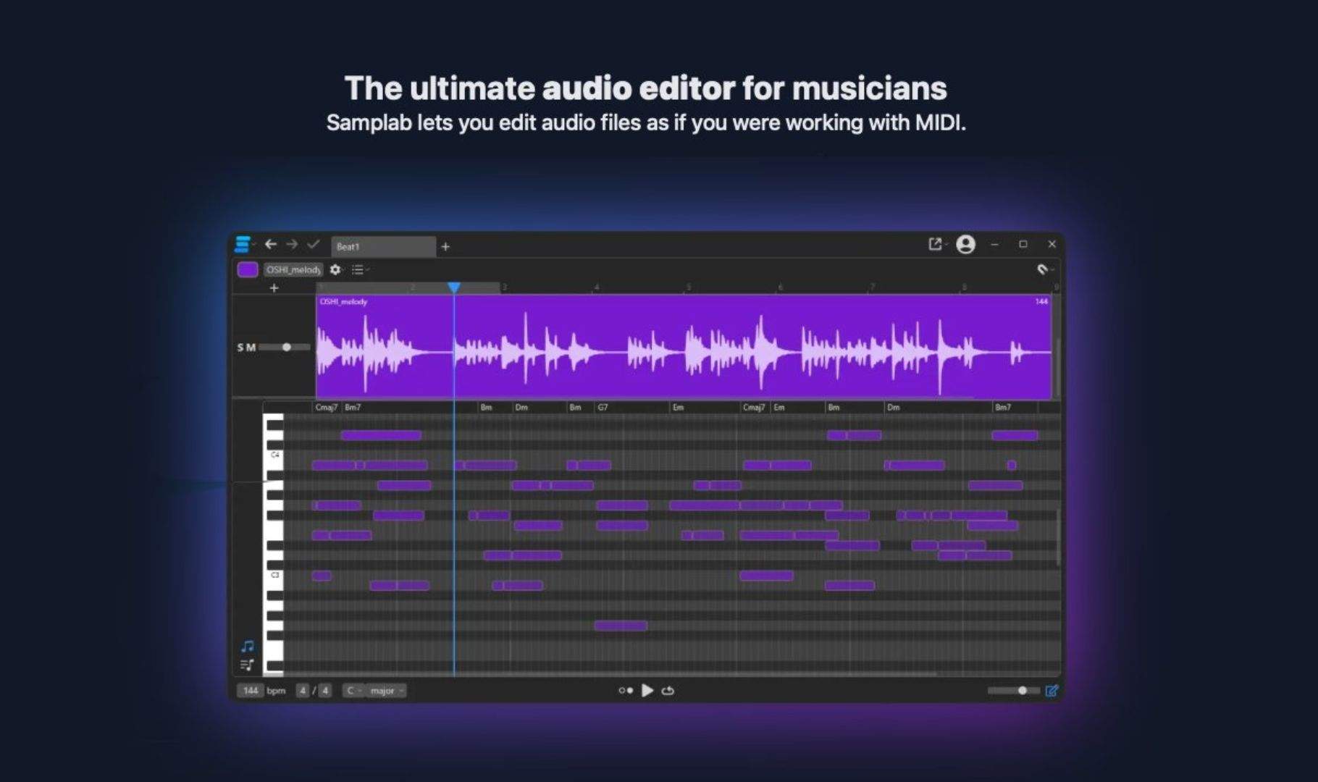Click the undo back arrow
This screenshot has width=1318, height=782.
pyautogui.click(x=270, y=245)
